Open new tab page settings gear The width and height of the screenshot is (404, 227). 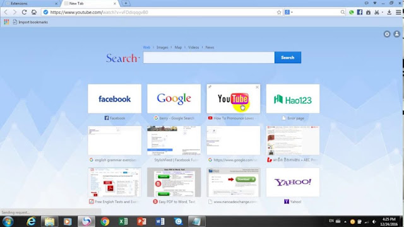pyautogui.click(x=387, y=34)
